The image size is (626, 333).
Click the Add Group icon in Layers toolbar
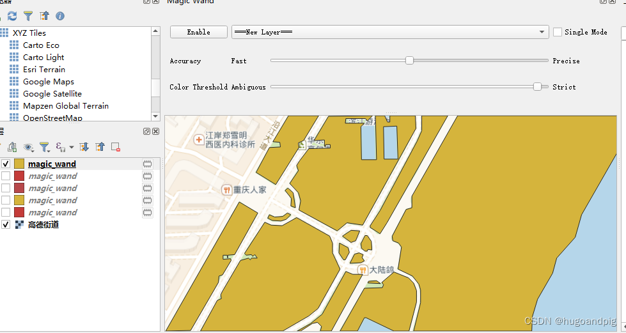click(x=12, y=147)
